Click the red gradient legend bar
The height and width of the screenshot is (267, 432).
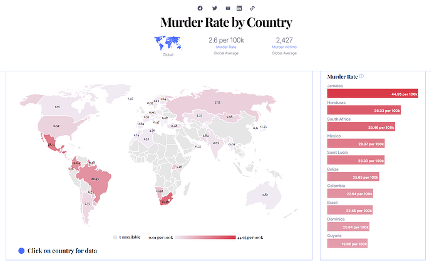pos(205,238)
